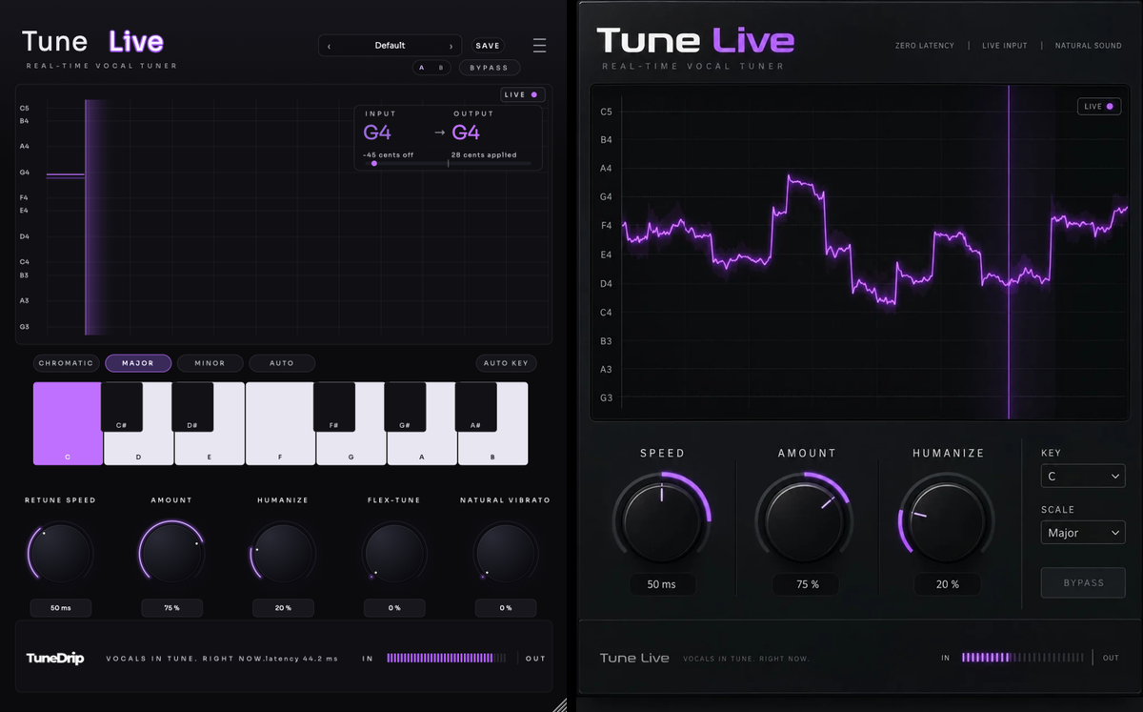Viewport: 1143px width, 712px height.
Task: Click the Amount knob in right plugin
Action: [x=805, y=519]
